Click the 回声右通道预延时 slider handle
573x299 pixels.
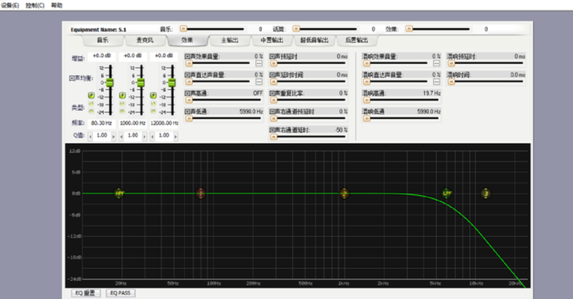273,118
